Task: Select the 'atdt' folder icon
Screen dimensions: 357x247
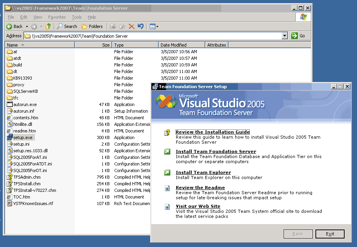Action: pos(10,58)
